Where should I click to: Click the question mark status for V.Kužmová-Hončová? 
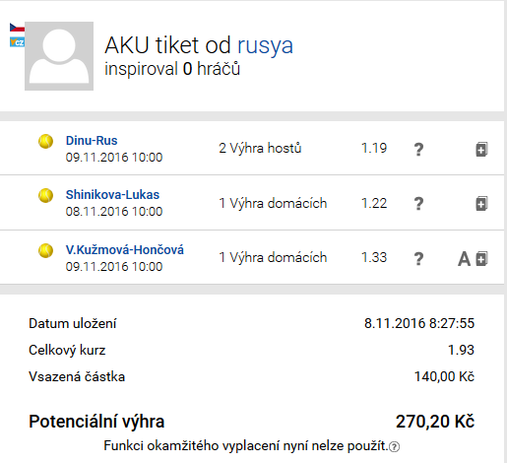tap(418, 259)
